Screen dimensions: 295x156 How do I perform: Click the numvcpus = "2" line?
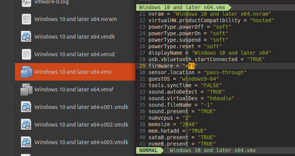[x=170, y=118]
